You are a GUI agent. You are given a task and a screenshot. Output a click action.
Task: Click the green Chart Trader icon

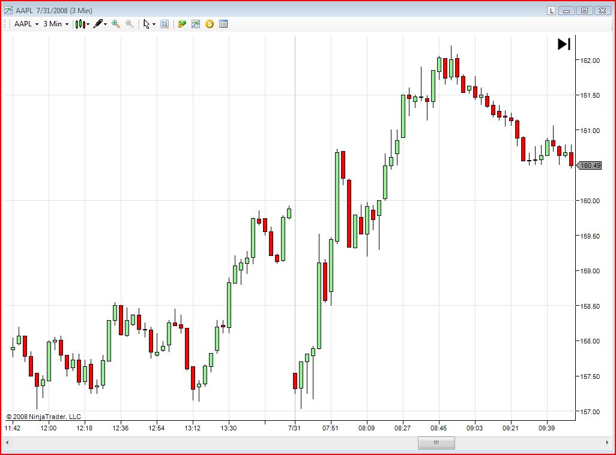(x=181, y=24)
